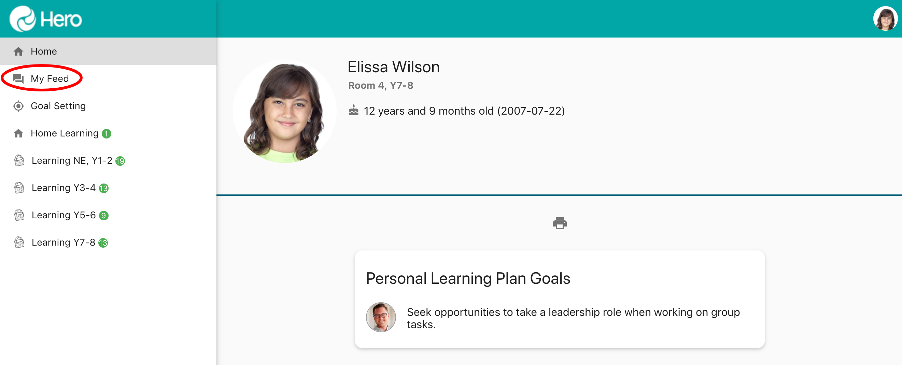
Task: Go to Goal Setting page
Action: pyautogui.click(x=58, y=106)
